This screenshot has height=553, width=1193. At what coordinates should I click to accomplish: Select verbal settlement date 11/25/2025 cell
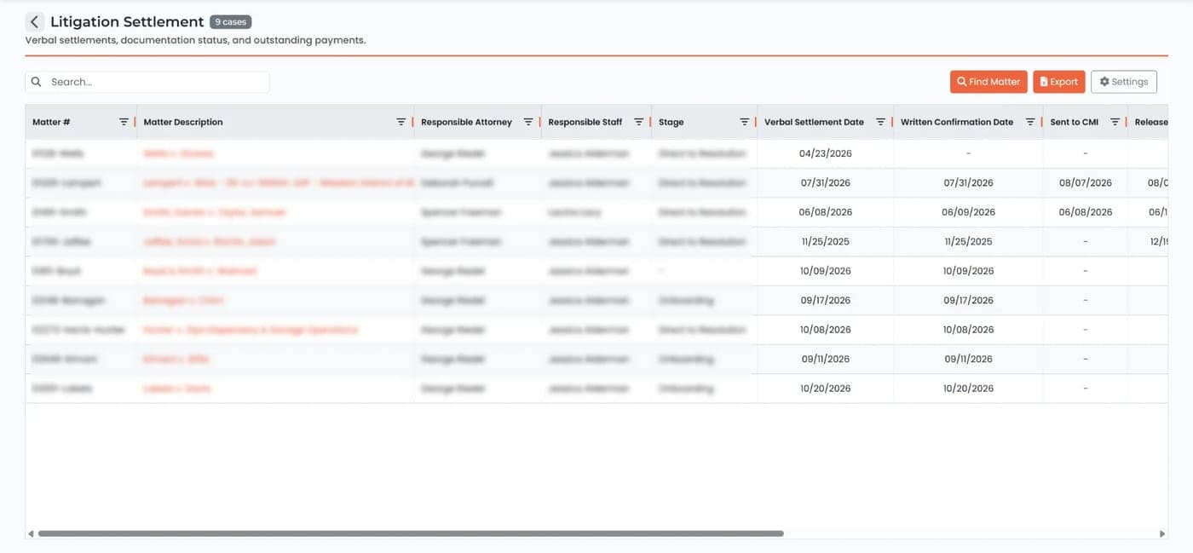(825, 241)
